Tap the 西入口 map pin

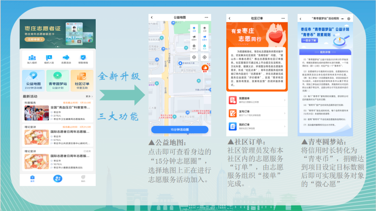(x=173, y=23)
